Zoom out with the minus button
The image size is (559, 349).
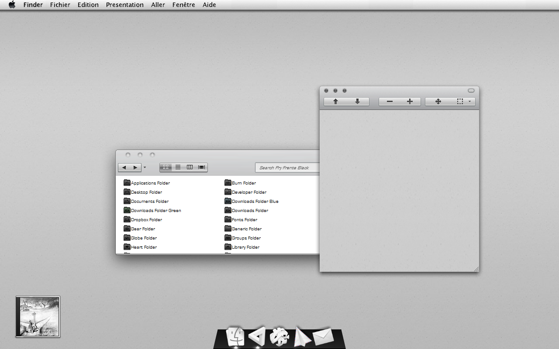pyautogui.click(x=390, y=102)
